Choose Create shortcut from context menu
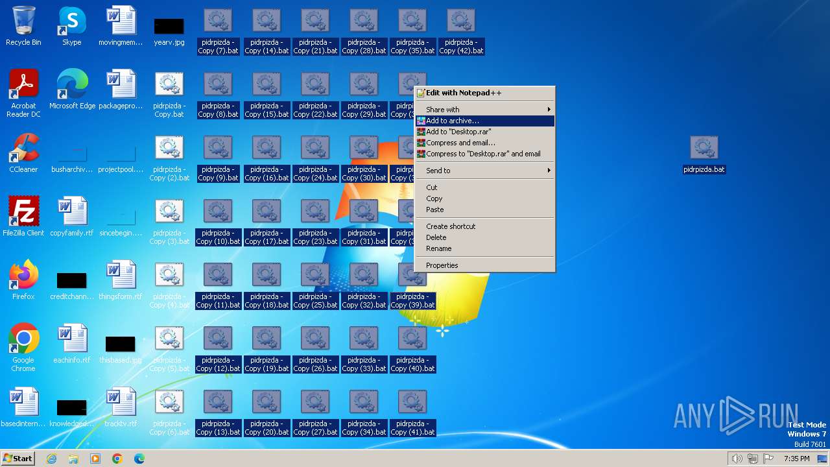This screenshot has width=830, height=467. (485, 226)
